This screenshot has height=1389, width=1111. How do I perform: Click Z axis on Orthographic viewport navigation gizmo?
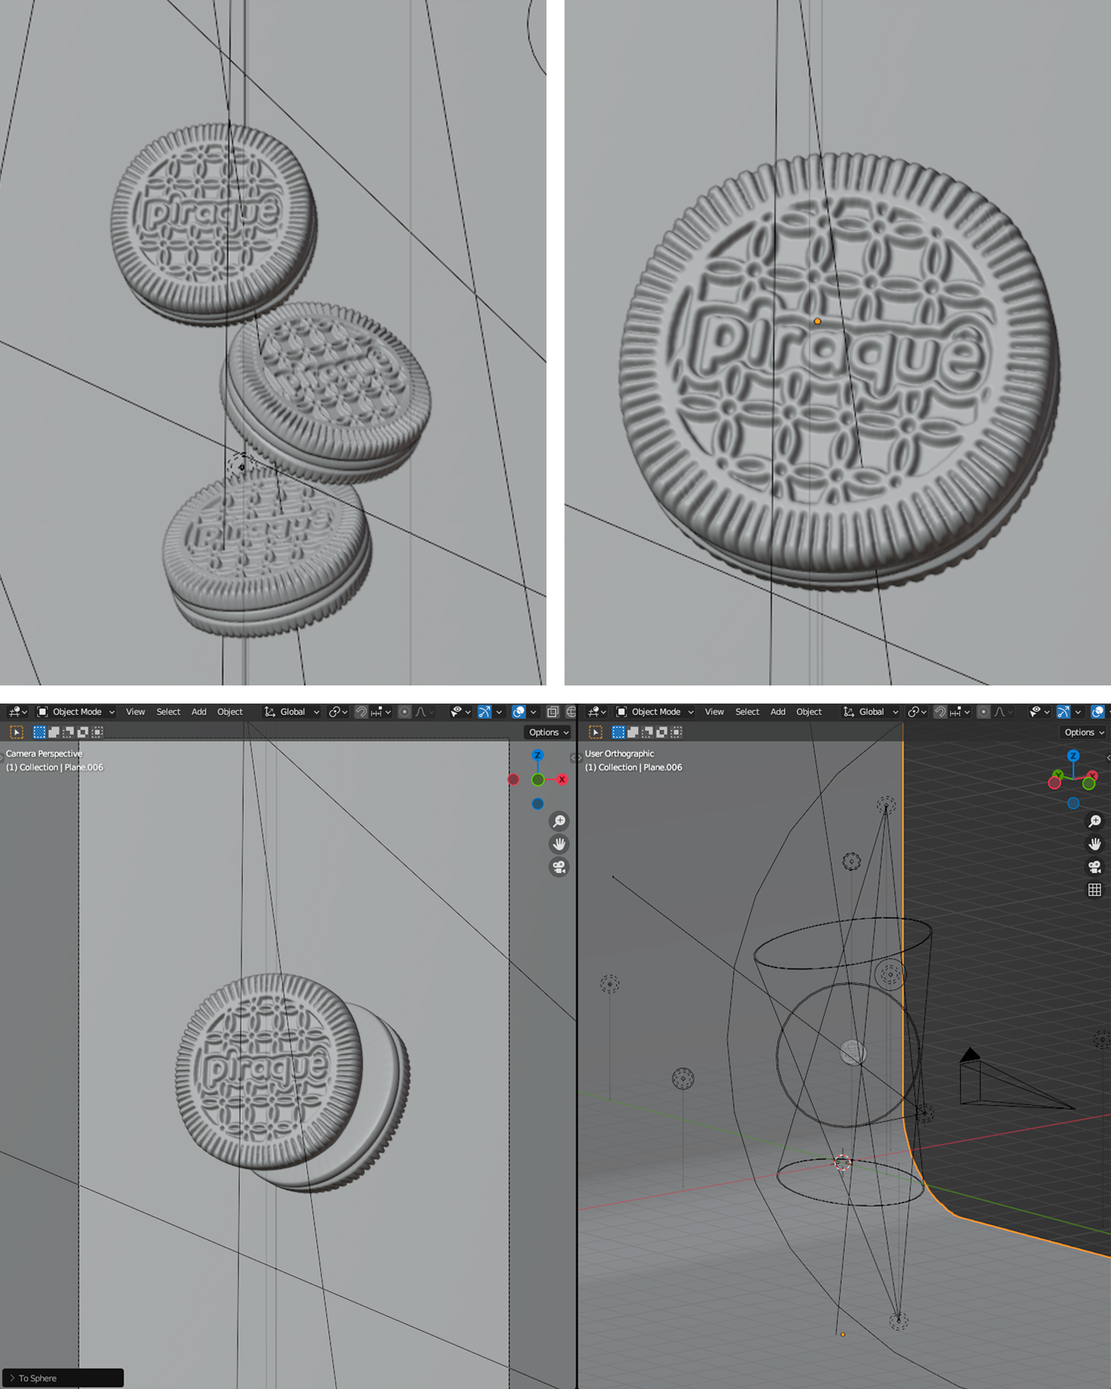[1074, 755]
